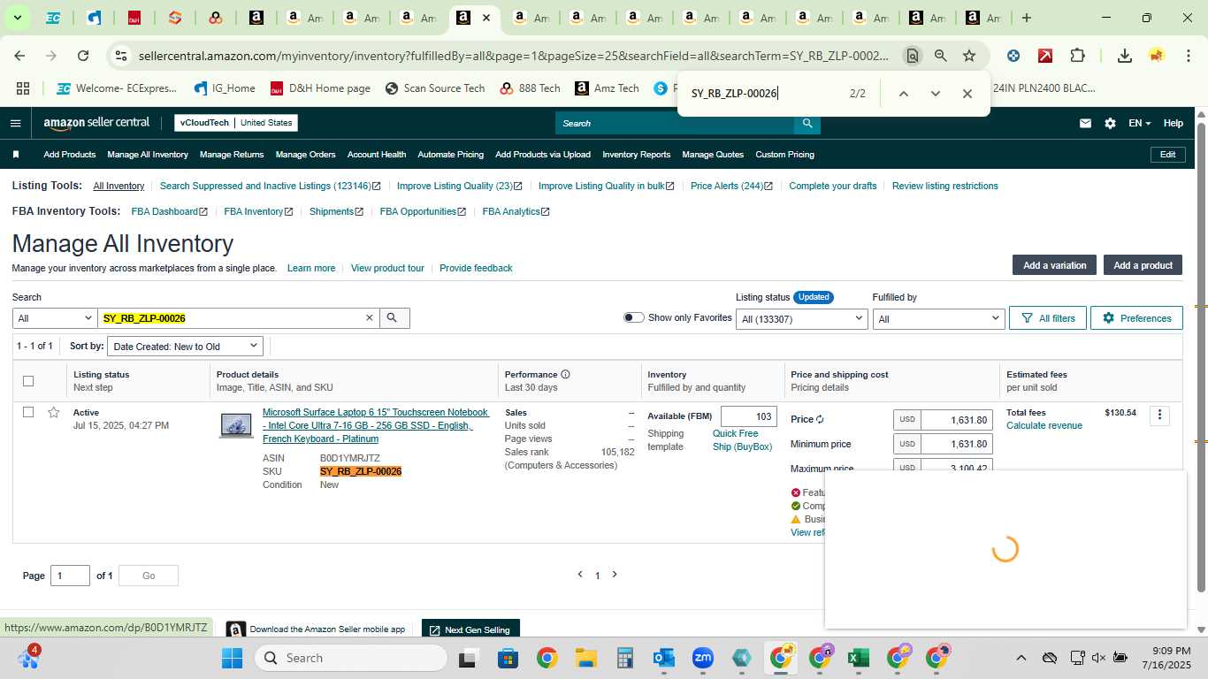Viewport: 1208px width, 679px height.
Task: Tick the select-all checkbox in table header
Action: coord(28,381)
